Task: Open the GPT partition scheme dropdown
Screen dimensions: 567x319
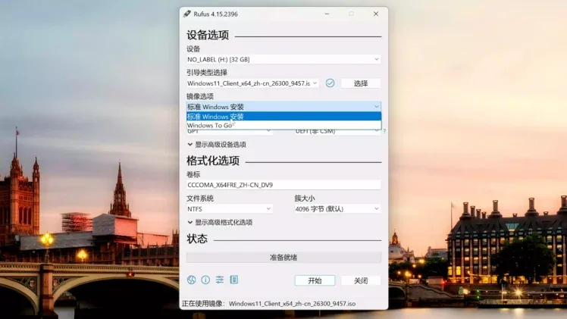Action: coord(229,132)
